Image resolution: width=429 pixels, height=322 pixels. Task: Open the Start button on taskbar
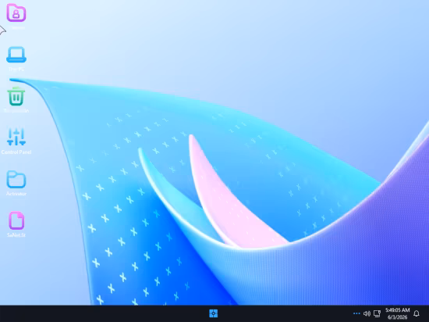[x=214, y=313]
